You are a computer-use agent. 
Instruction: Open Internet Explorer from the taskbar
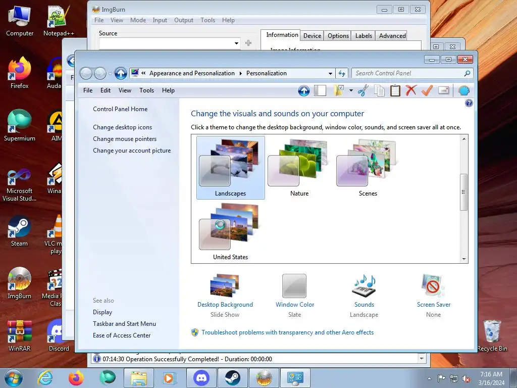coord(45,378)
